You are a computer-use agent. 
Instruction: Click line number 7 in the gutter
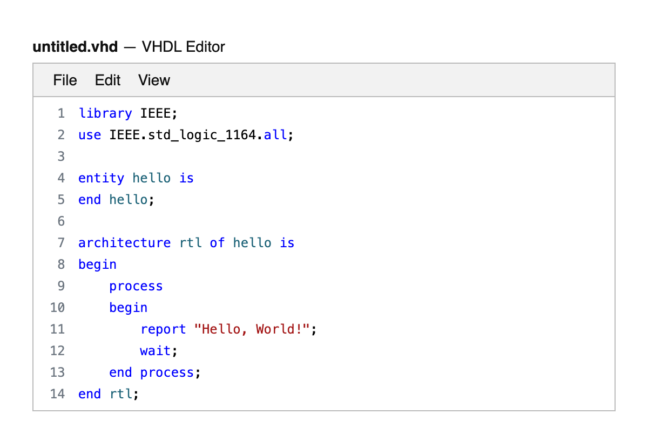(x=61, y=242)
